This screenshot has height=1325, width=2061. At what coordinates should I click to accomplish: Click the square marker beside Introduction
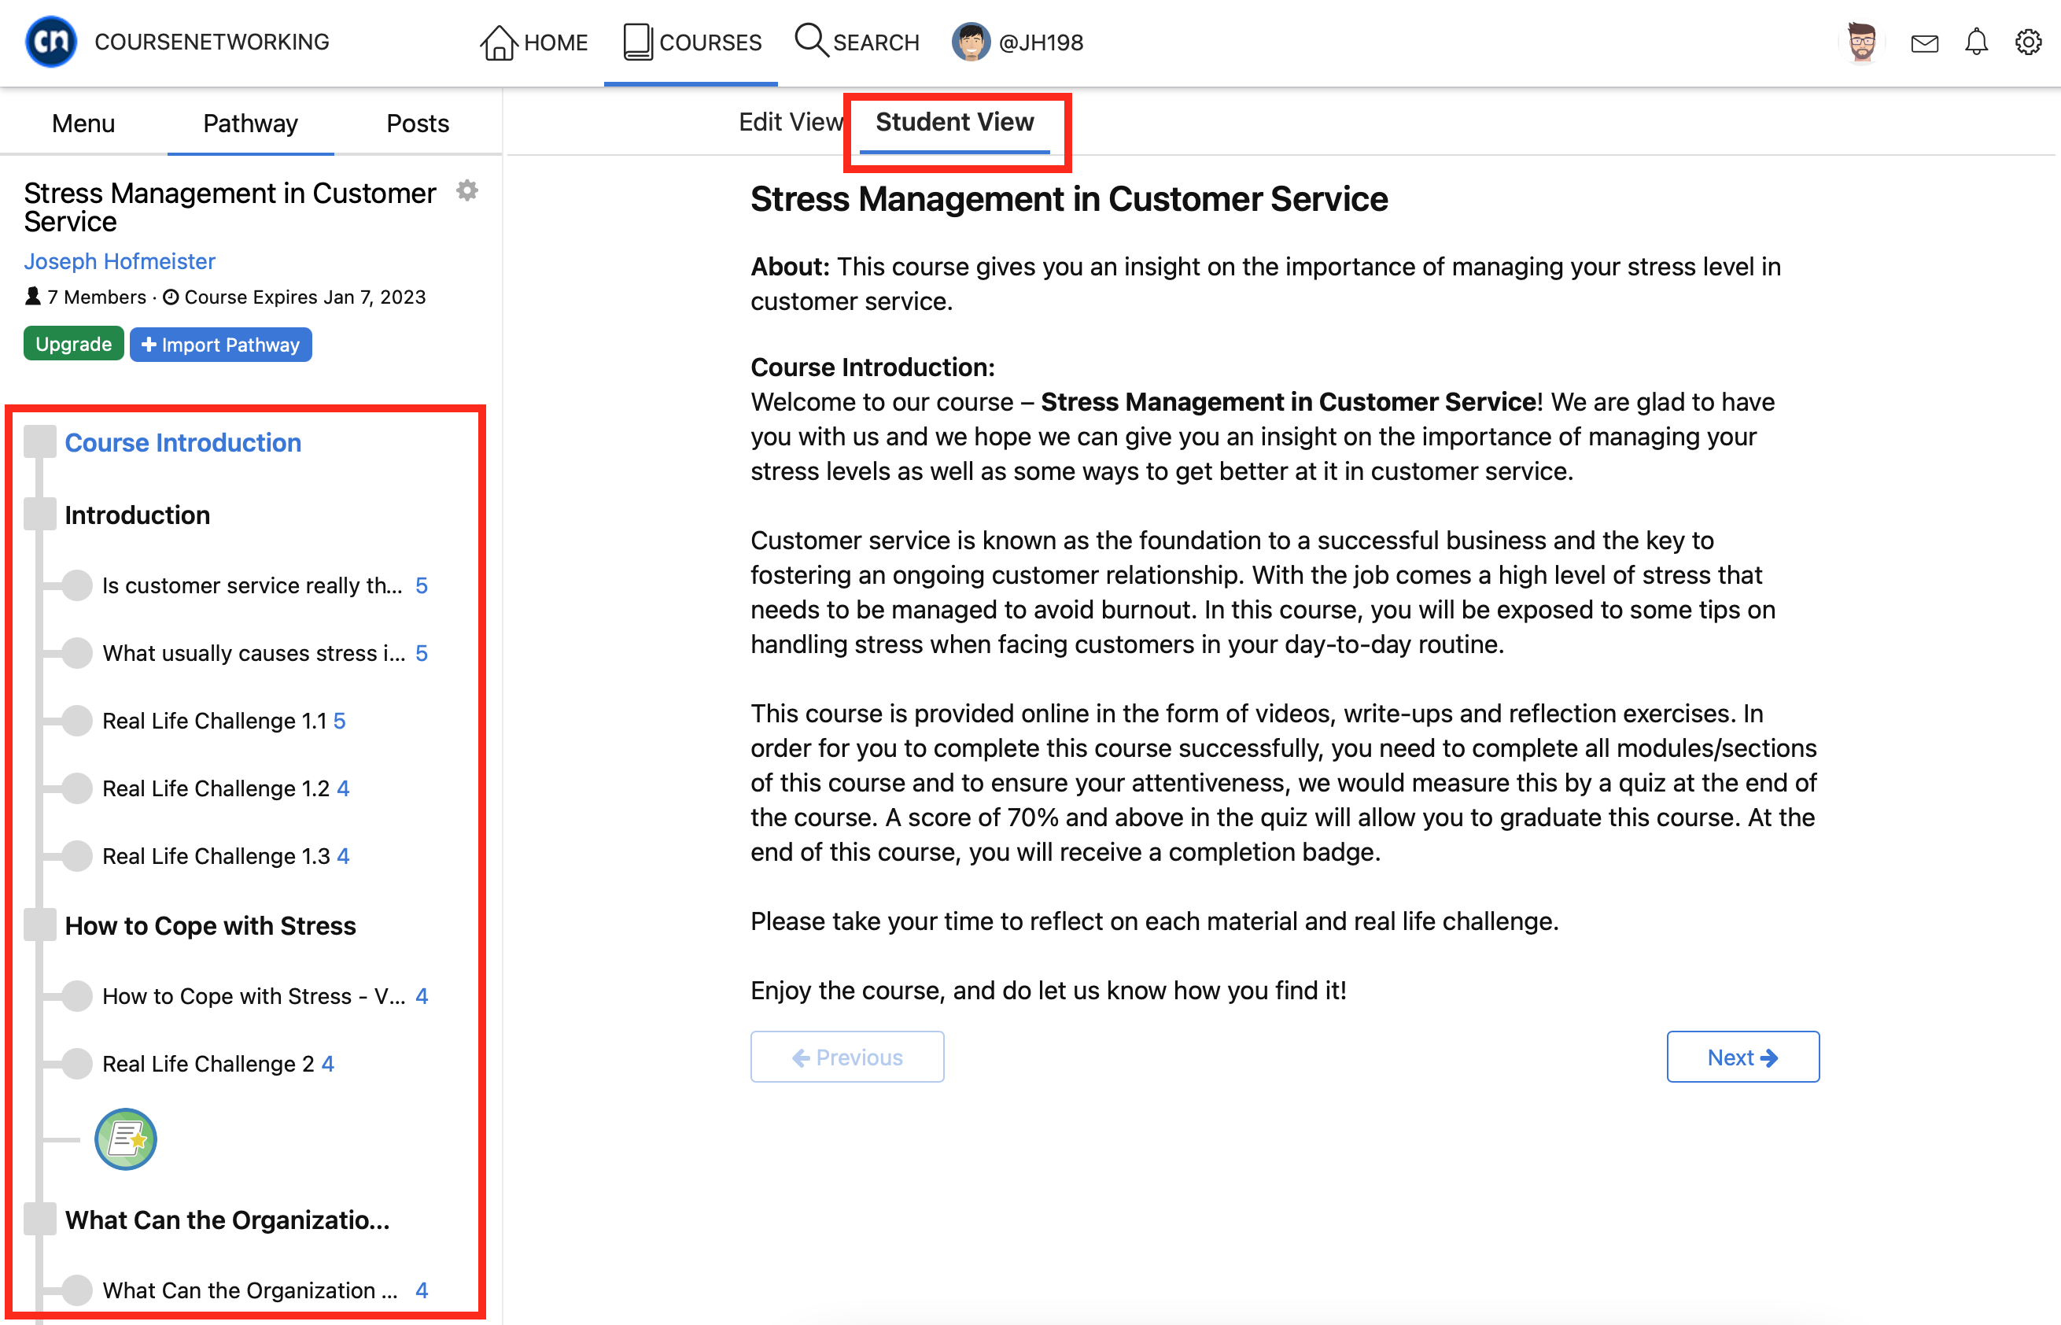click(39, 514)
